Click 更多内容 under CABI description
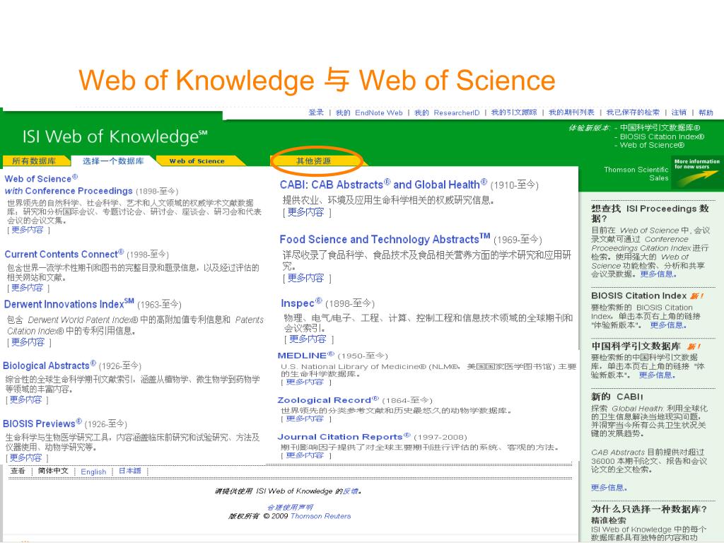724x543 pixels. [x=305, y=212]
